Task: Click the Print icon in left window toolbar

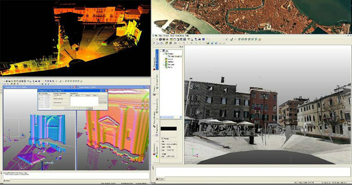Action: click(12, 81)
